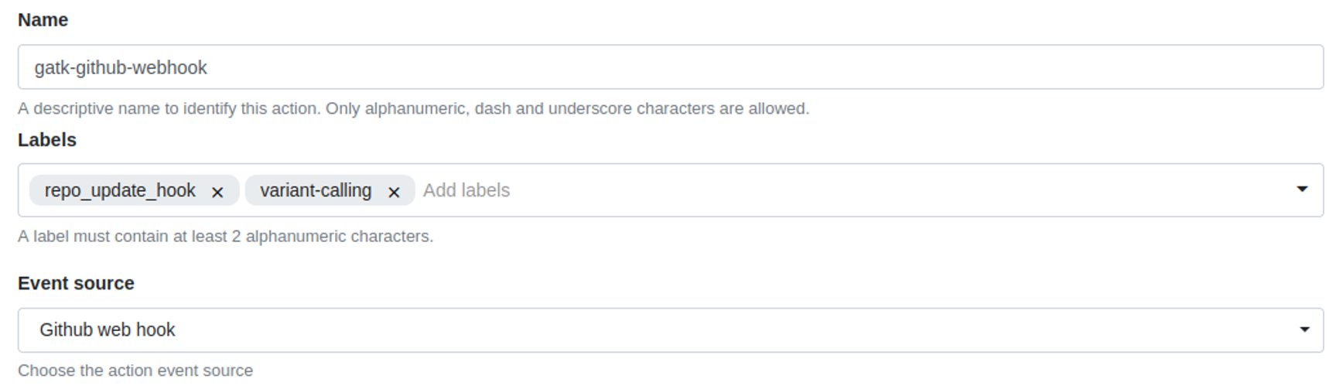Open the Event source dropdown arrow

click(1304, 330)
